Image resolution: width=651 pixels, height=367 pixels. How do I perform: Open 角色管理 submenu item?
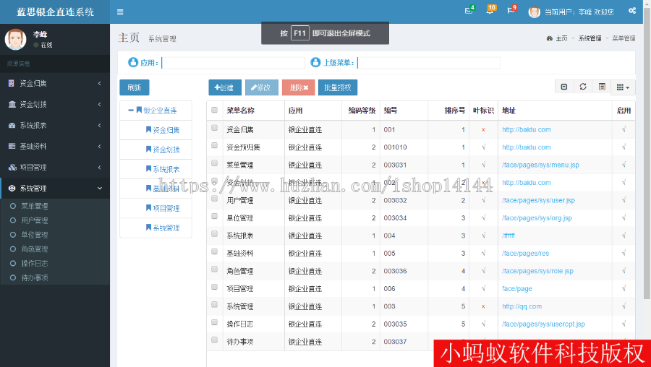(x=35, y=249)
